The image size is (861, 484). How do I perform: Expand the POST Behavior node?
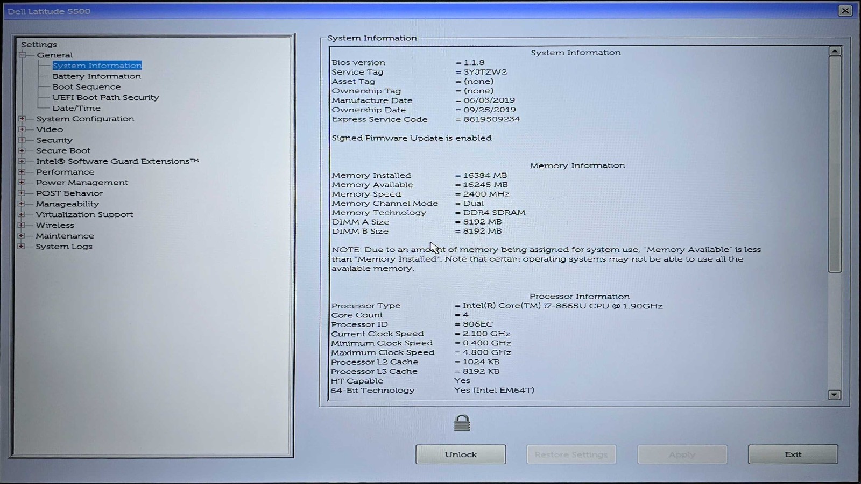tap(22, 193)
